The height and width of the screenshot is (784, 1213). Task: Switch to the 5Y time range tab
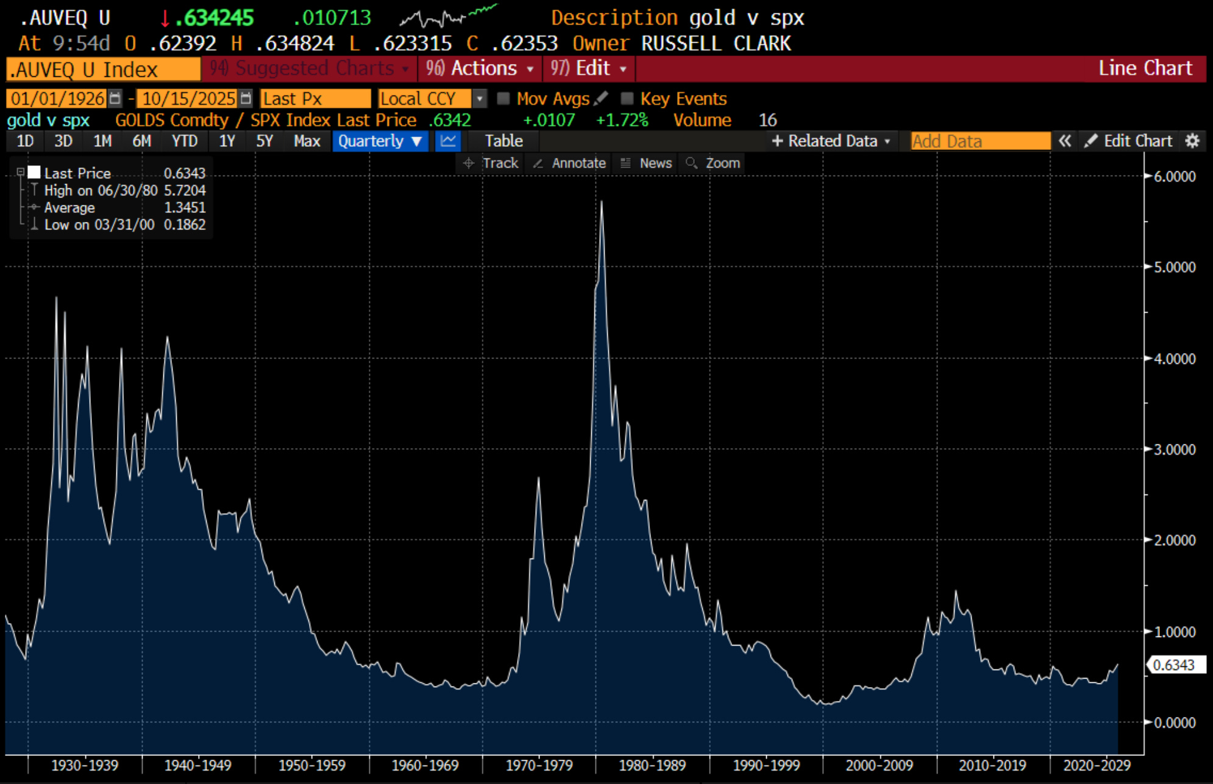(264, 141)
